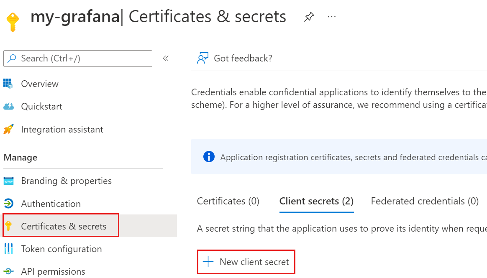Open Branding & properties page

[x=66, y=181]
